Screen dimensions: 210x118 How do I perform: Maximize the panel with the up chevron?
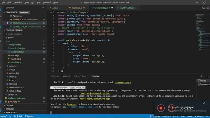coord(208,76)
